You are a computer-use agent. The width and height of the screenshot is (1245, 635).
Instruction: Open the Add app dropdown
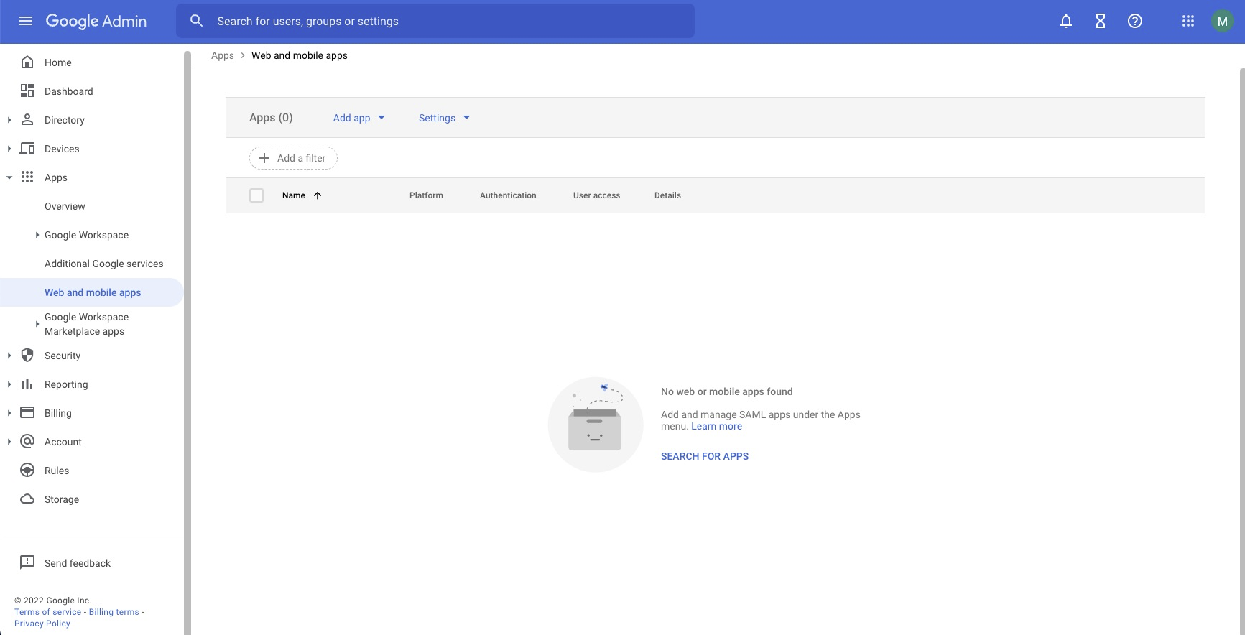358,118
